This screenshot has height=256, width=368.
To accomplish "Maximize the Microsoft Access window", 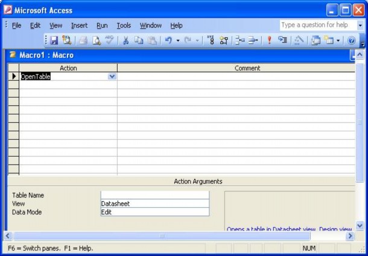I will tap(346, 10).
